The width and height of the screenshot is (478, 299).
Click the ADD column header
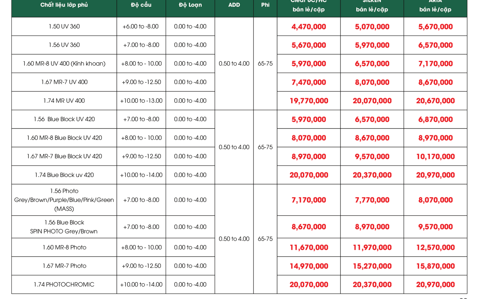234,5
